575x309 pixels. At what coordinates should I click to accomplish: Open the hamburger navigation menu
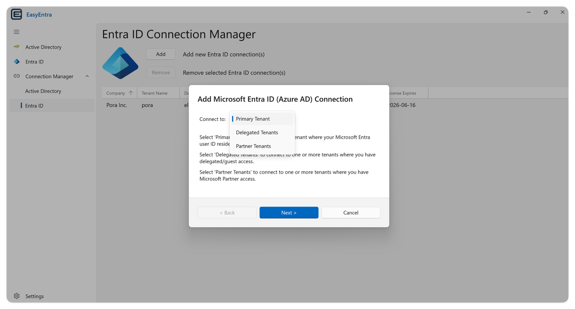[16, 32]
